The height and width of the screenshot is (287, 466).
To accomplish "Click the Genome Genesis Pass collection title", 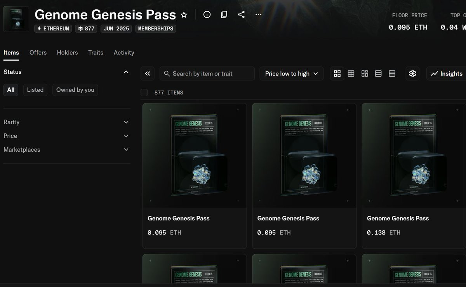I will coord(105,15).
